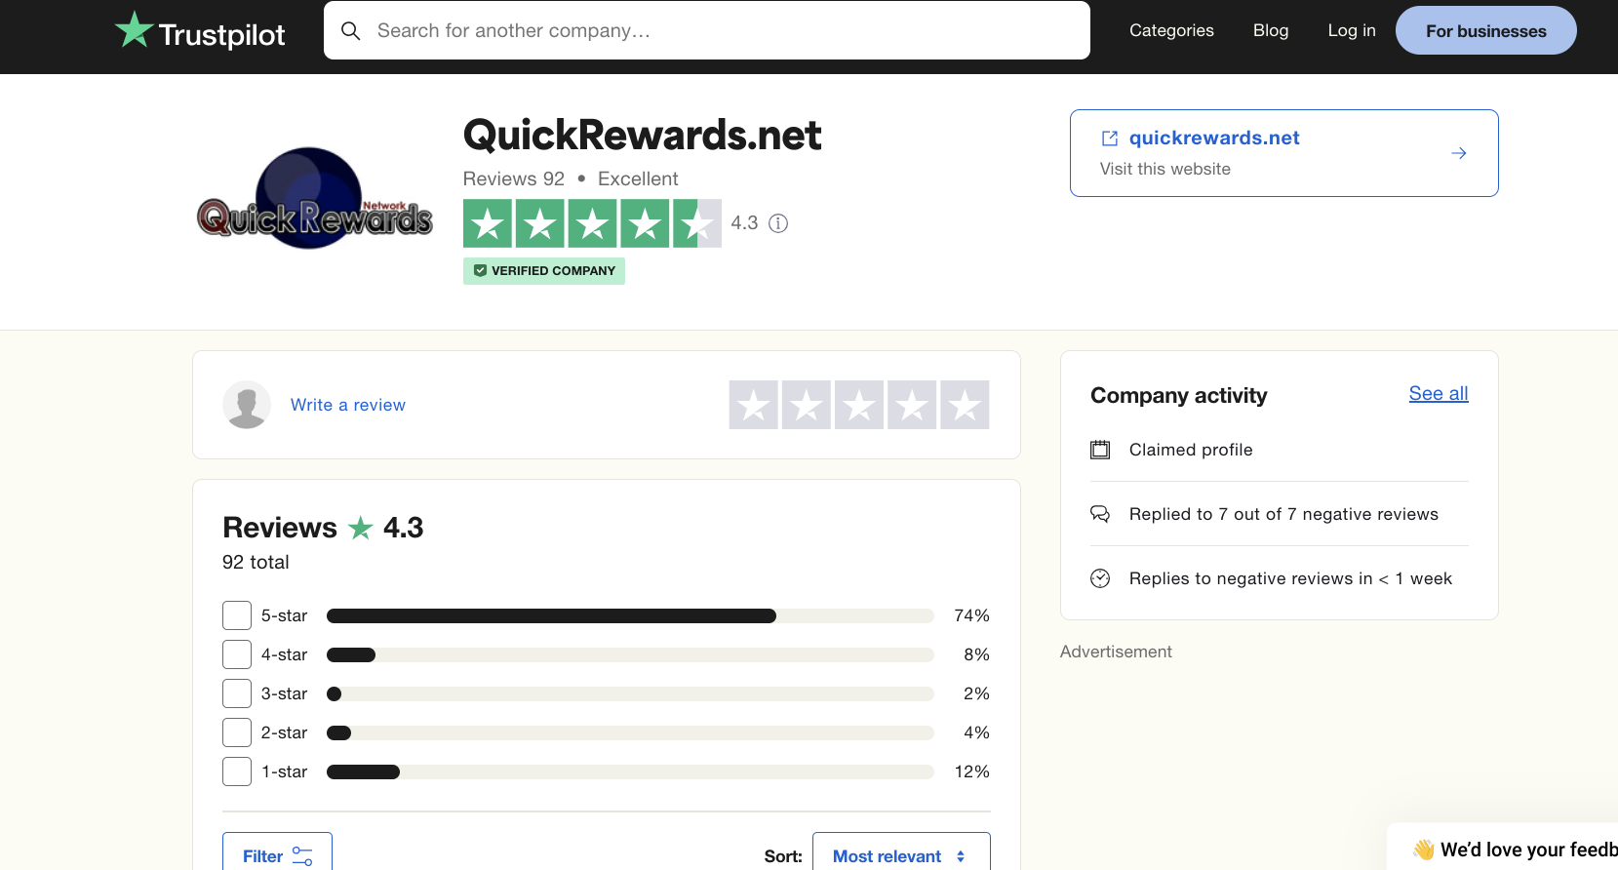Click the 5-star rating bar
This screenshot has width=1618, height=870.
click(630, 615)
